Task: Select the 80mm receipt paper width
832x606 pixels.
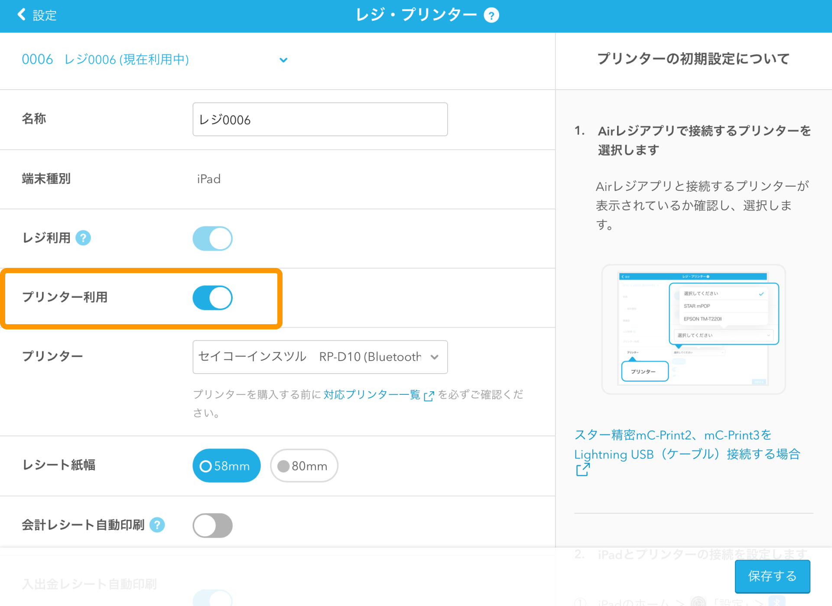Action: pos(304,466)
